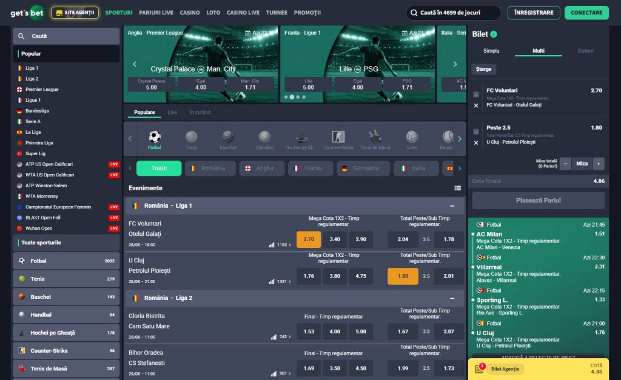Click the search magnifier in the games search
621x380 pixels.
tap(414, 13)
